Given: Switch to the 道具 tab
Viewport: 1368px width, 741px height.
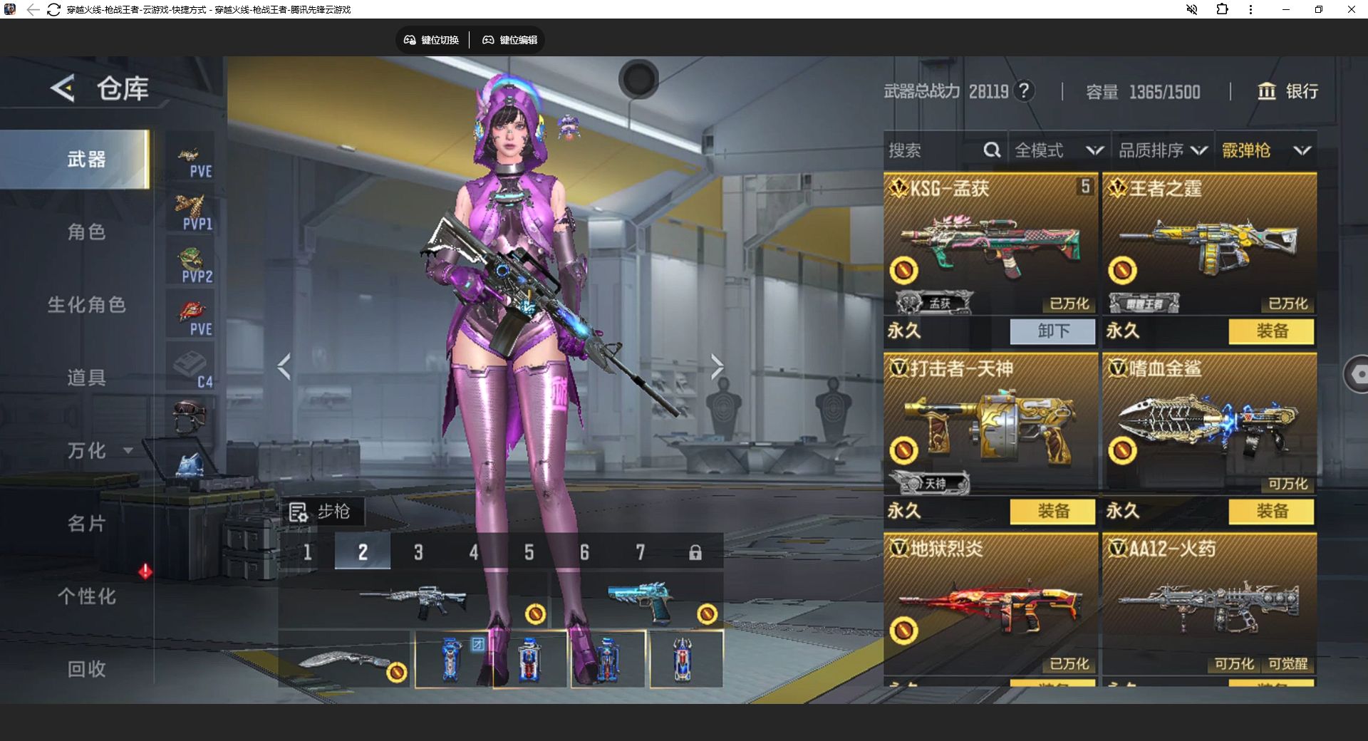Looking at the screenshot, I should click(x=86, y=378).
